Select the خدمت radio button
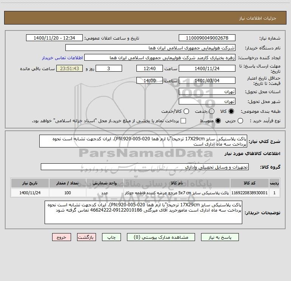 212,111
